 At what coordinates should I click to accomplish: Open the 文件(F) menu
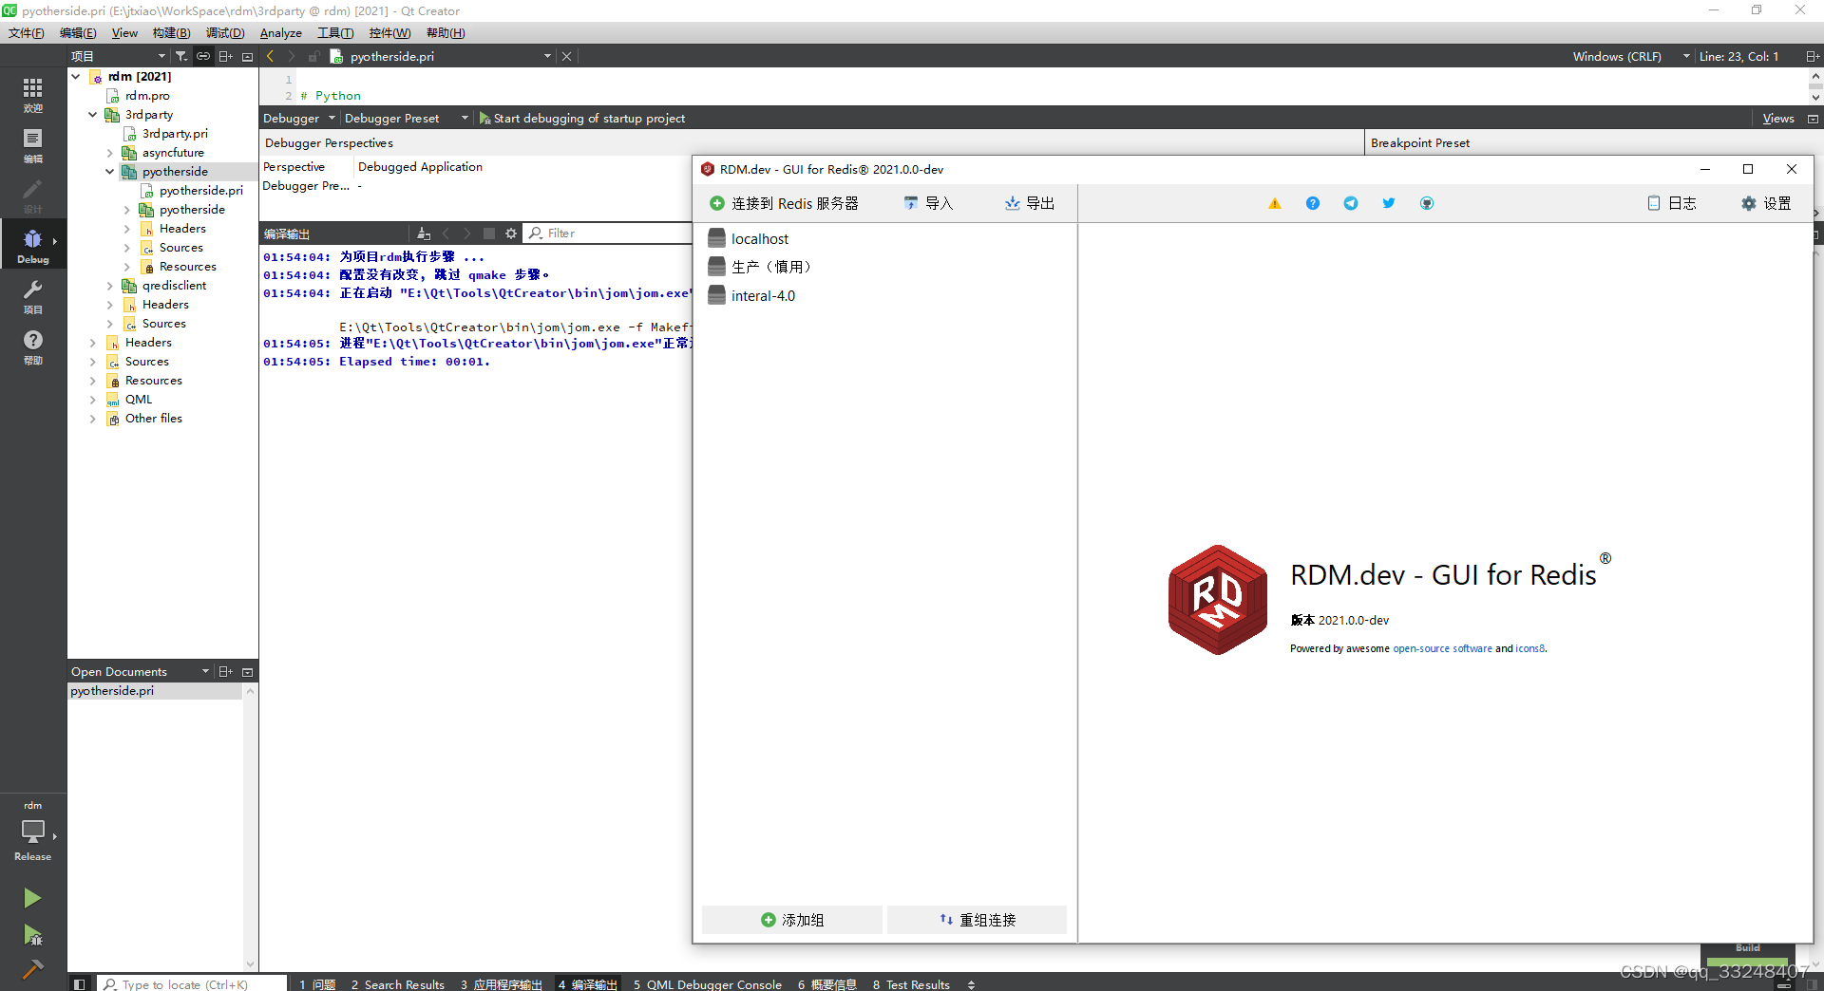coord(27,33)
